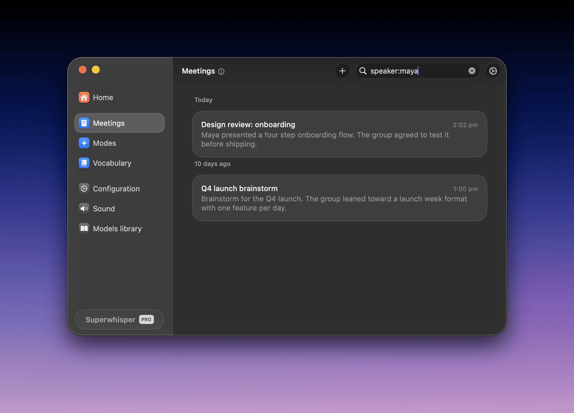Open Models library label in sidebar
Screen dimensions: 574x413
coord(117,229)
